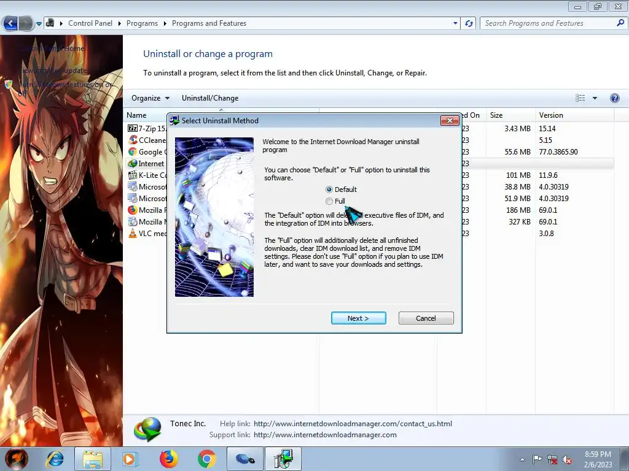Viewport: 629px width, 471px height.
Task: Expand the address bar history dropdown
Action: (455, 23)
